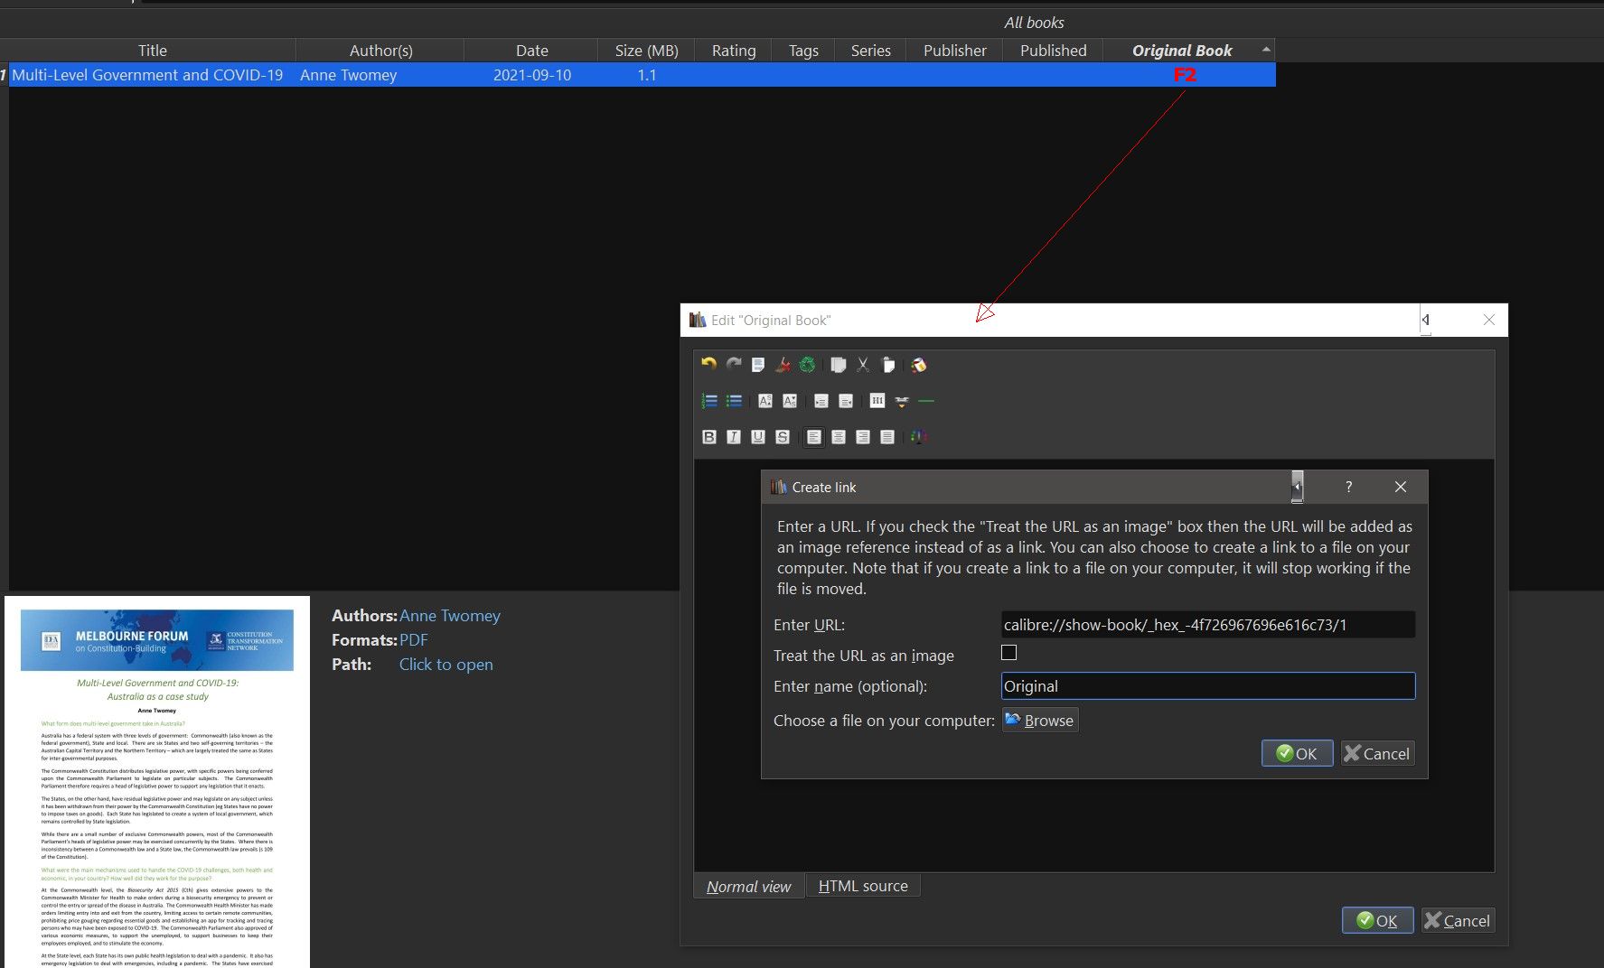Center align the text
The height and width of the screenshot is (968, 1604).
(839, 437)
